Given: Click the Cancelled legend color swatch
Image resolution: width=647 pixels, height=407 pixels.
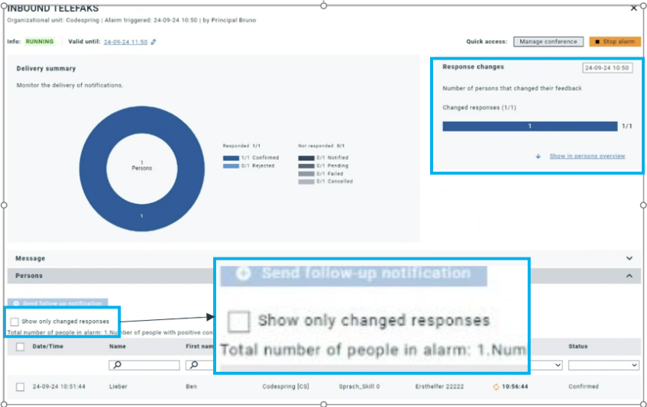Looking at the screenshot, I should 306,182.
